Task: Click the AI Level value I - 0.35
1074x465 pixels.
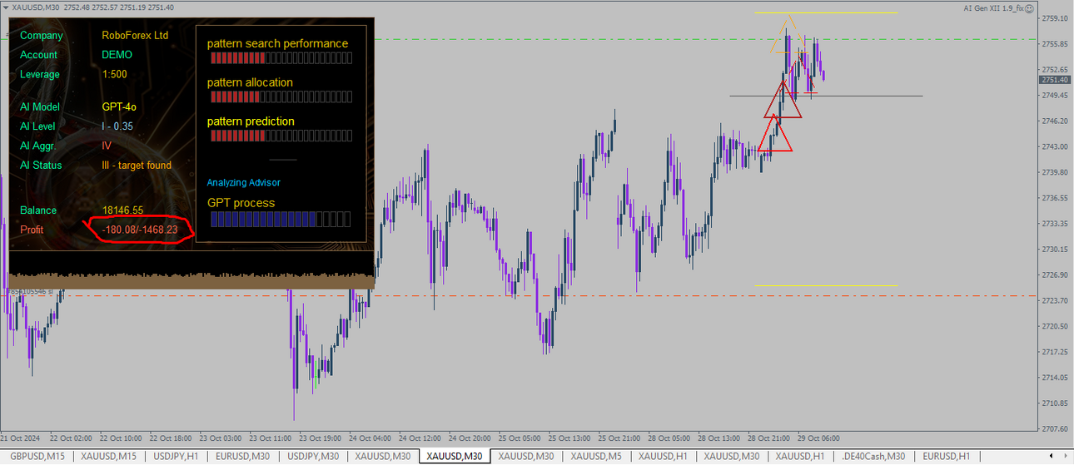Action: pos(117,126)
